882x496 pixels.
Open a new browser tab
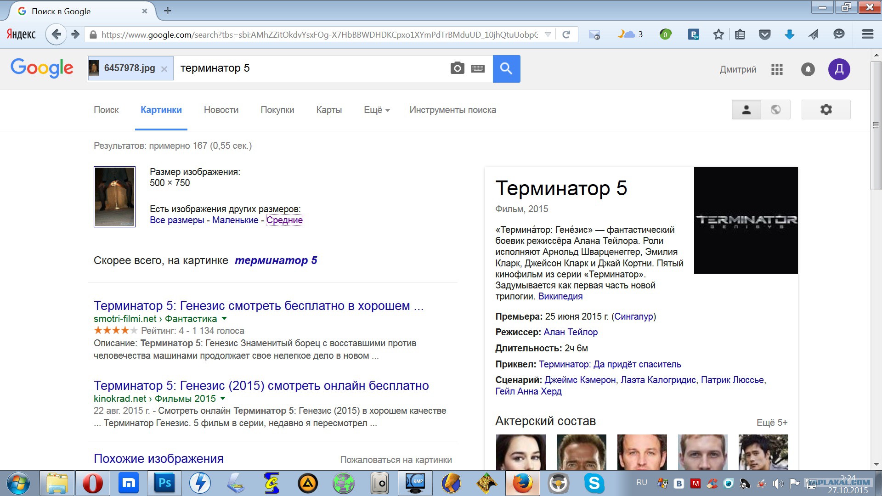tap(168, 11)
